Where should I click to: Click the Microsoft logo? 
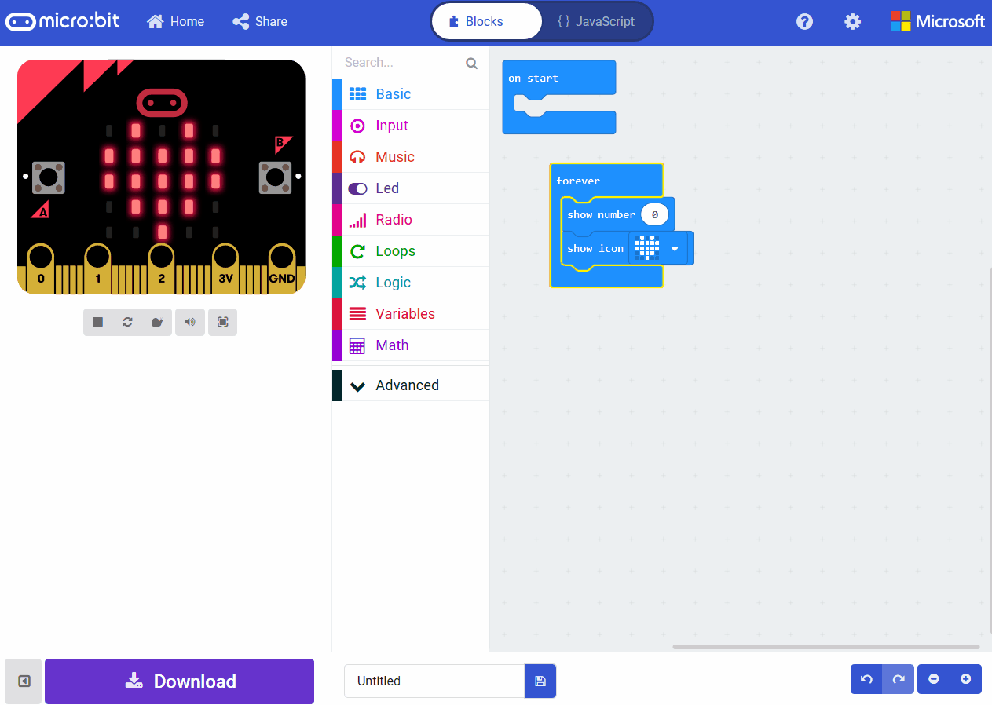click(x=937, y=21)
